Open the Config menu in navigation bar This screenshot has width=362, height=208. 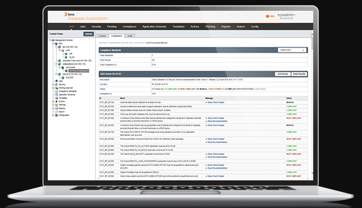[x=255, y=27]
